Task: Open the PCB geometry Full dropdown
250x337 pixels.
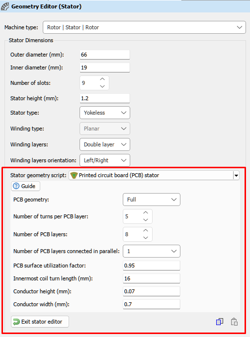Action: (152, 200)
